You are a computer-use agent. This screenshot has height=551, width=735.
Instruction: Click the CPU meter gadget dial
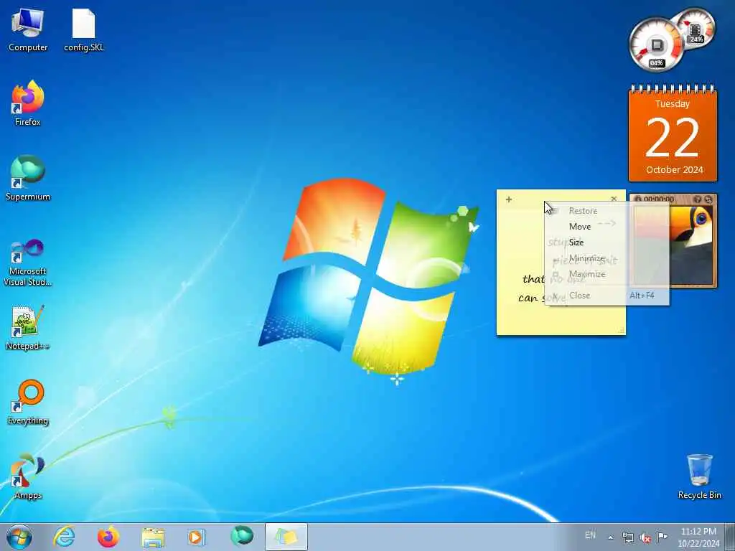[656, 45]
